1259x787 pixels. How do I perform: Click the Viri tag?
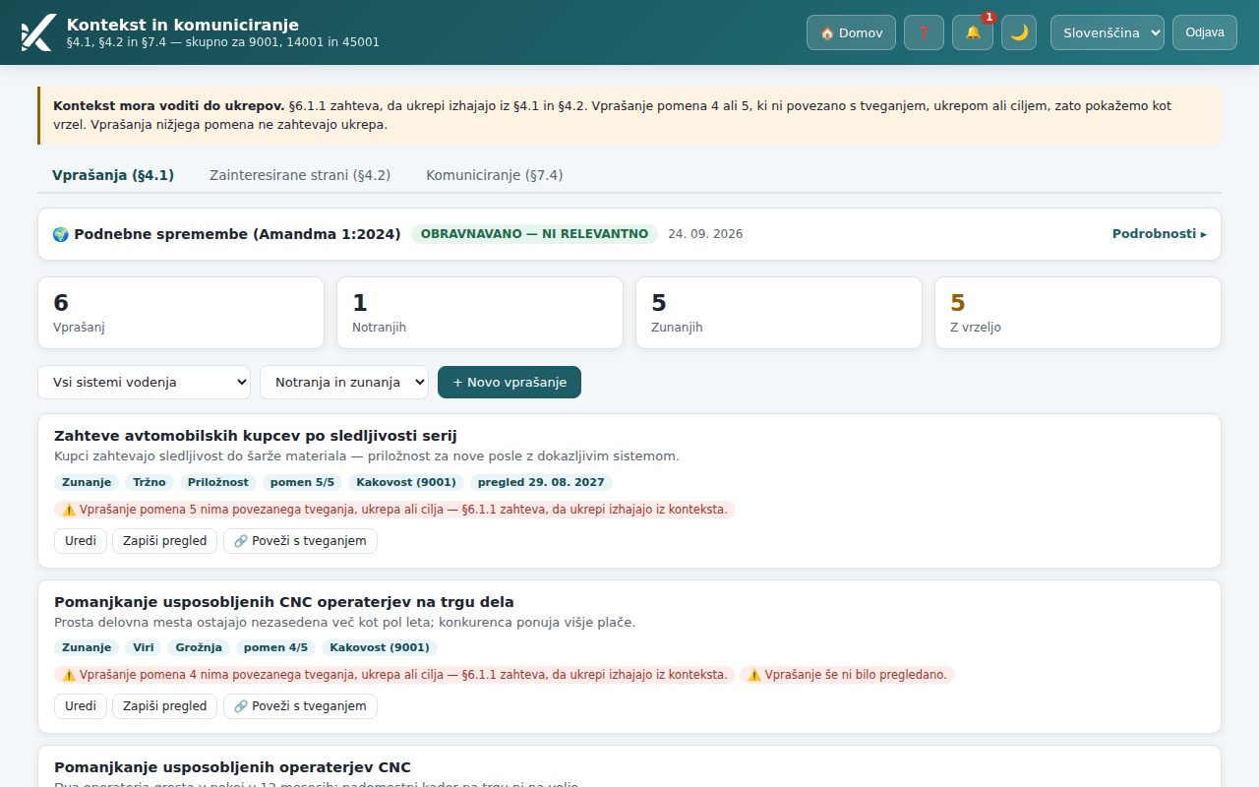coord(144,648)
